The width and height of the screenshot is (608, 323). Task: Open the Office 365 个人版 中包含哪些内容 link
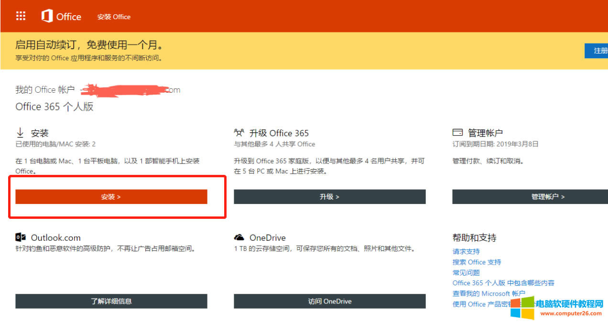[503, 283]
